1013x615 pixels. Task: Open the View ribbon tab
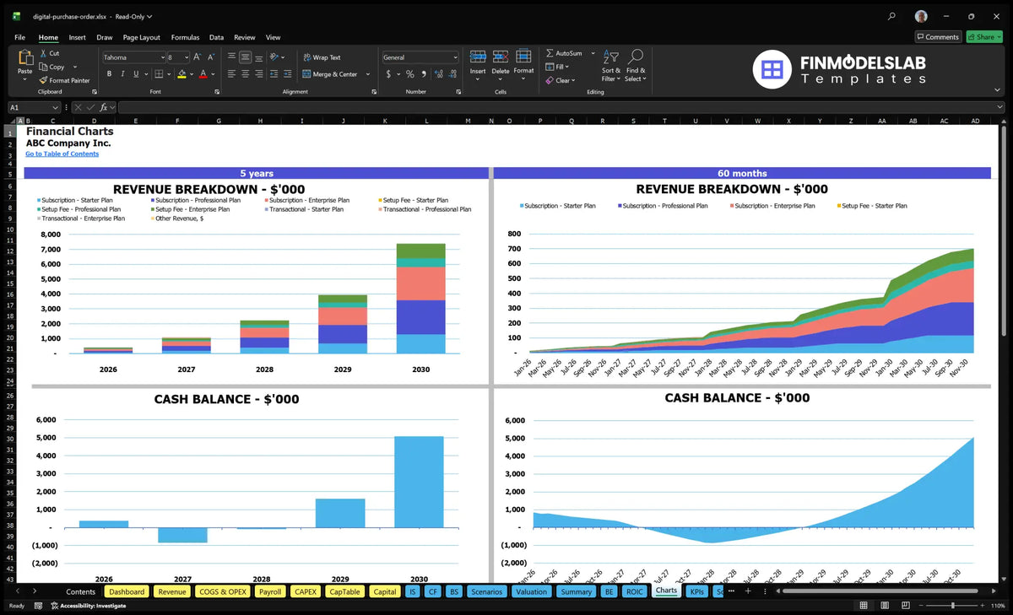point(273,37)
